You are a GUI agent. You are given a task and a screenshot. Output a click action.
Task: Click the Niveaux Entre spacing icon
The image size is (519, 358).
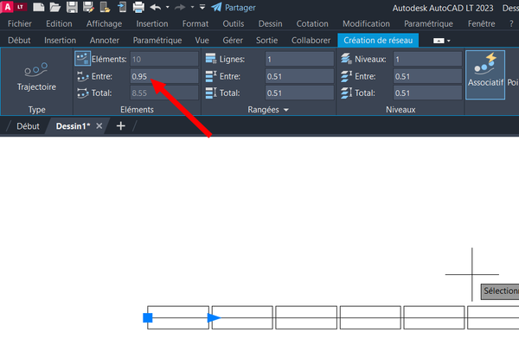346,76
